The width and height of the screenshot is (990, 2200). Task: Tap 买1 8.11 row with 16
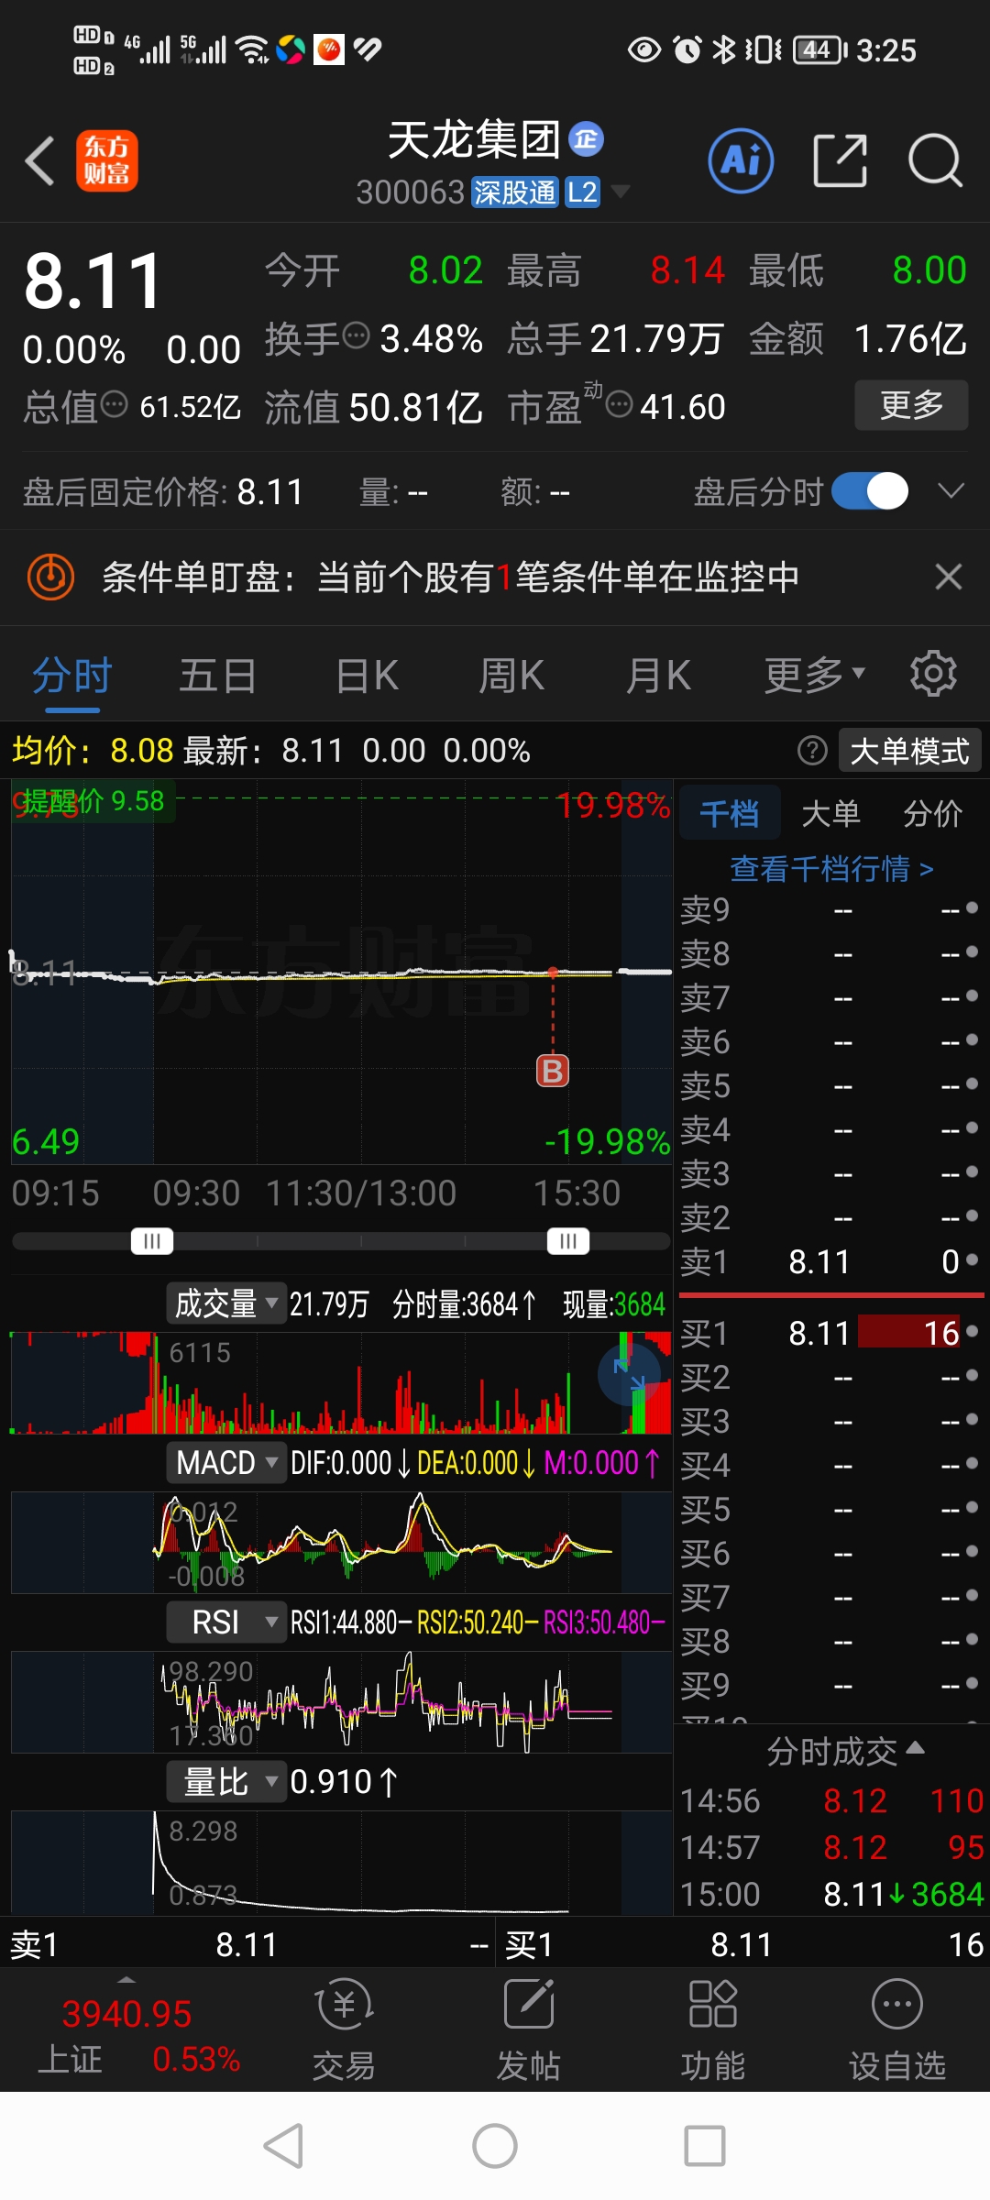[830, 1332]
